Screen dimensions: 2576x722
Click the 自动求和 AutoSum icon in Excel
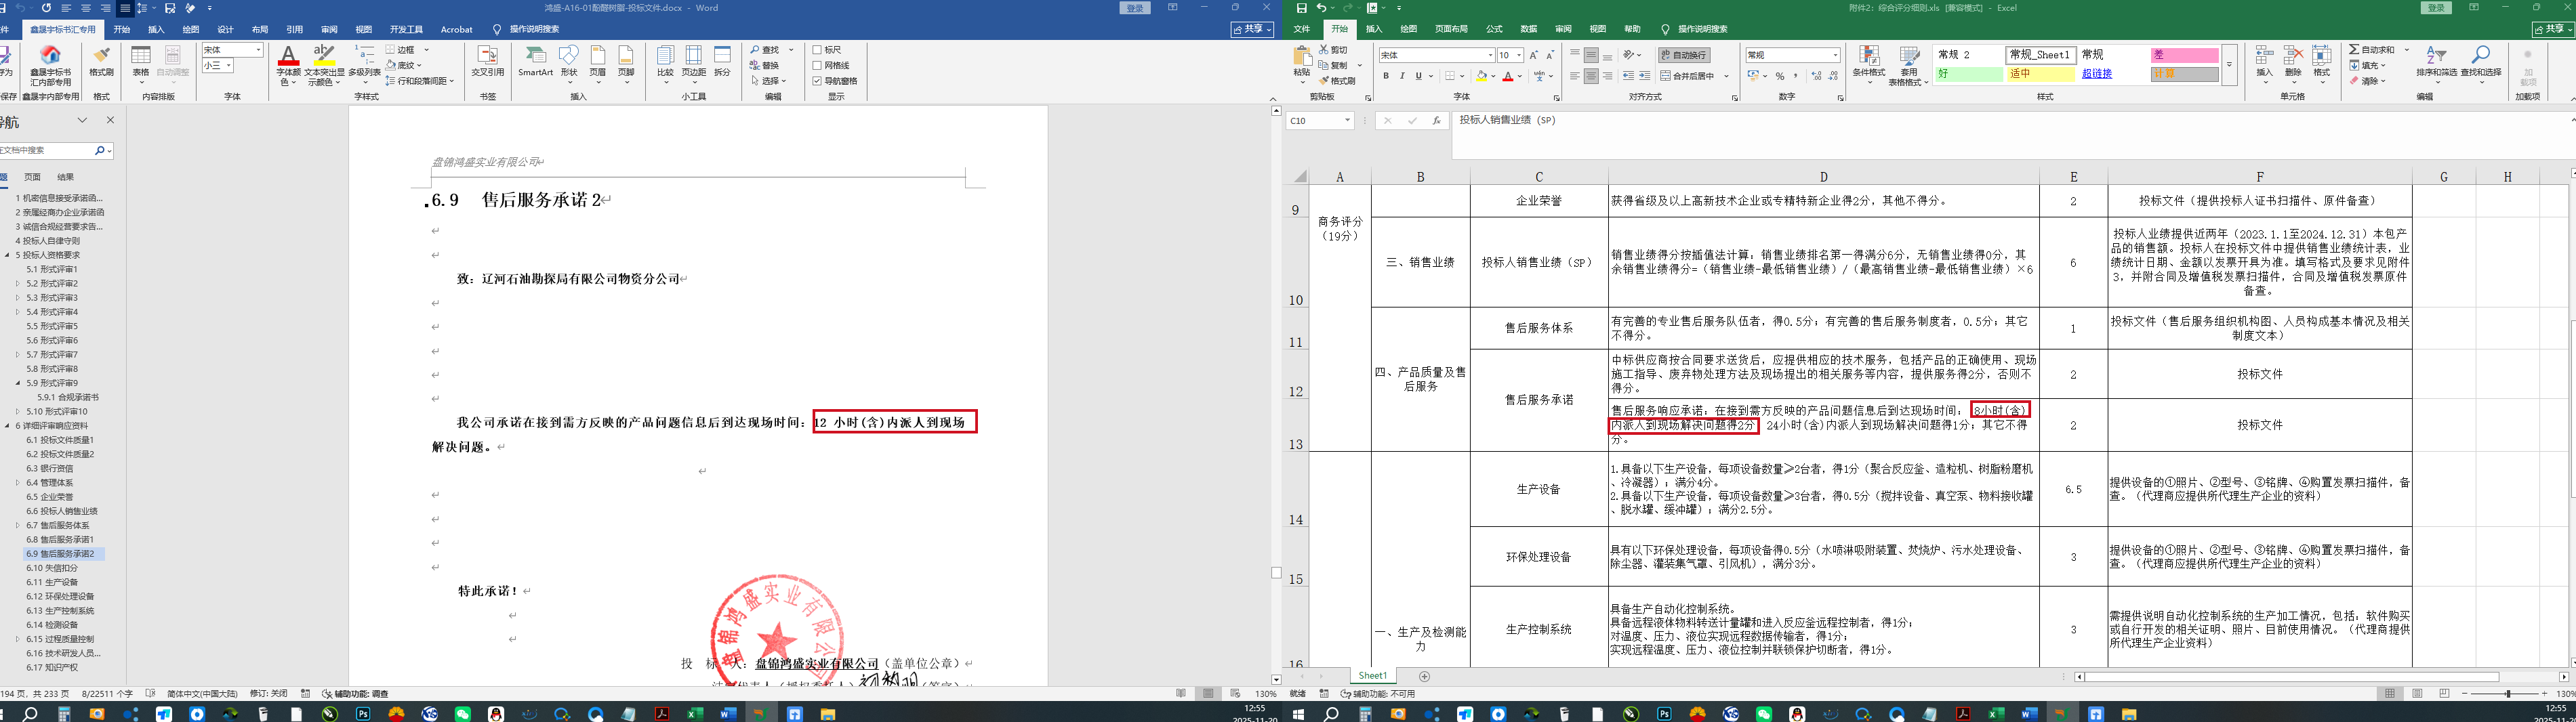pos(2371,49)
